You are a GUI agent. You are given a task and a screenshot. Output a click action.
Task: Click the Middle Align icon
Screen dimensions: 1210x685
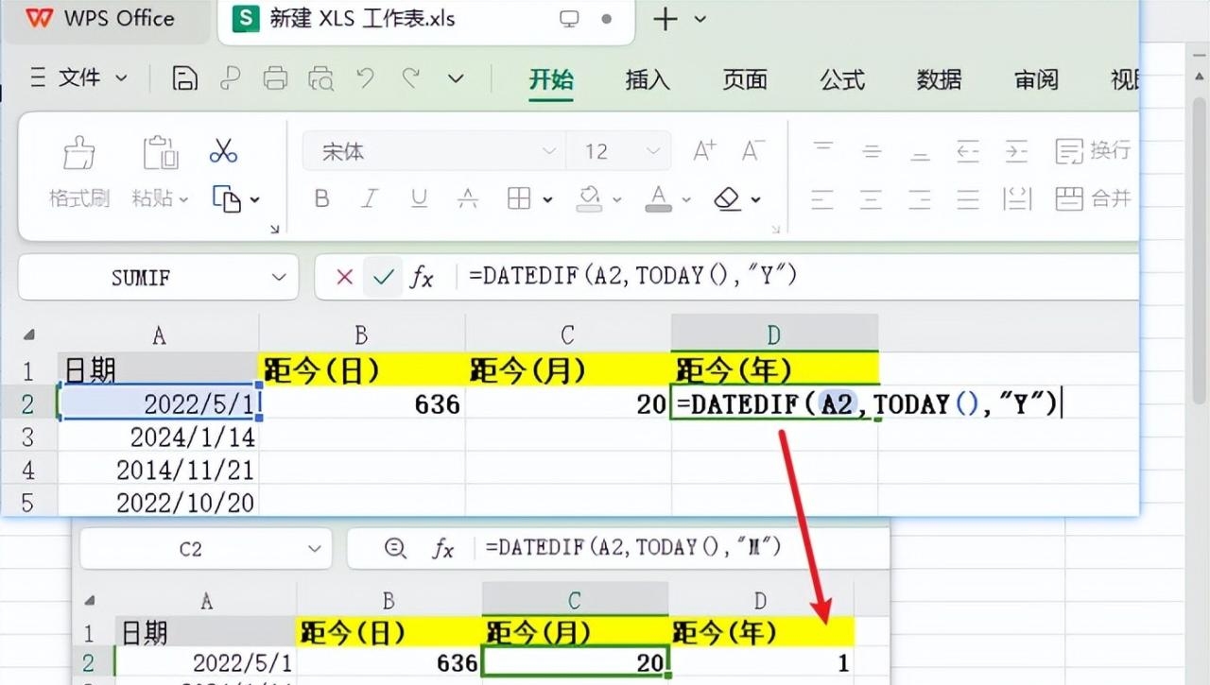tap(872, 151)
